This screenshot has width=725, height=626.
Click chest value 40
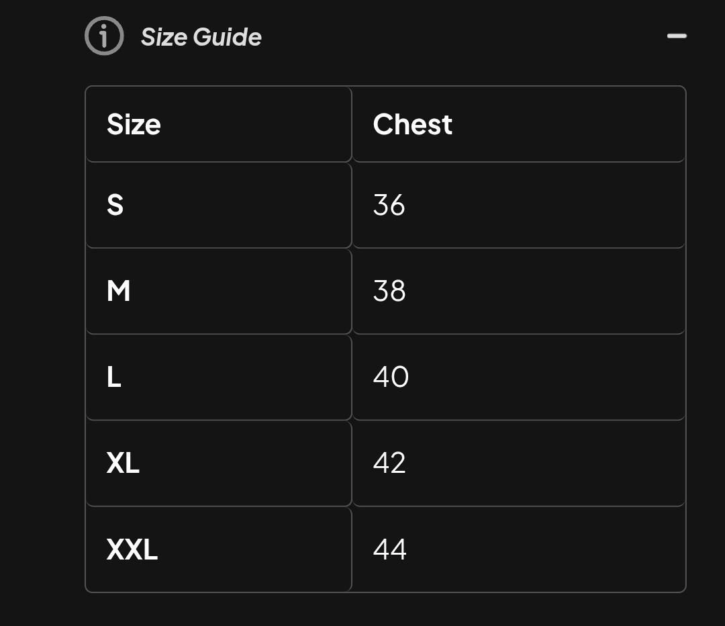pos(391,377)
